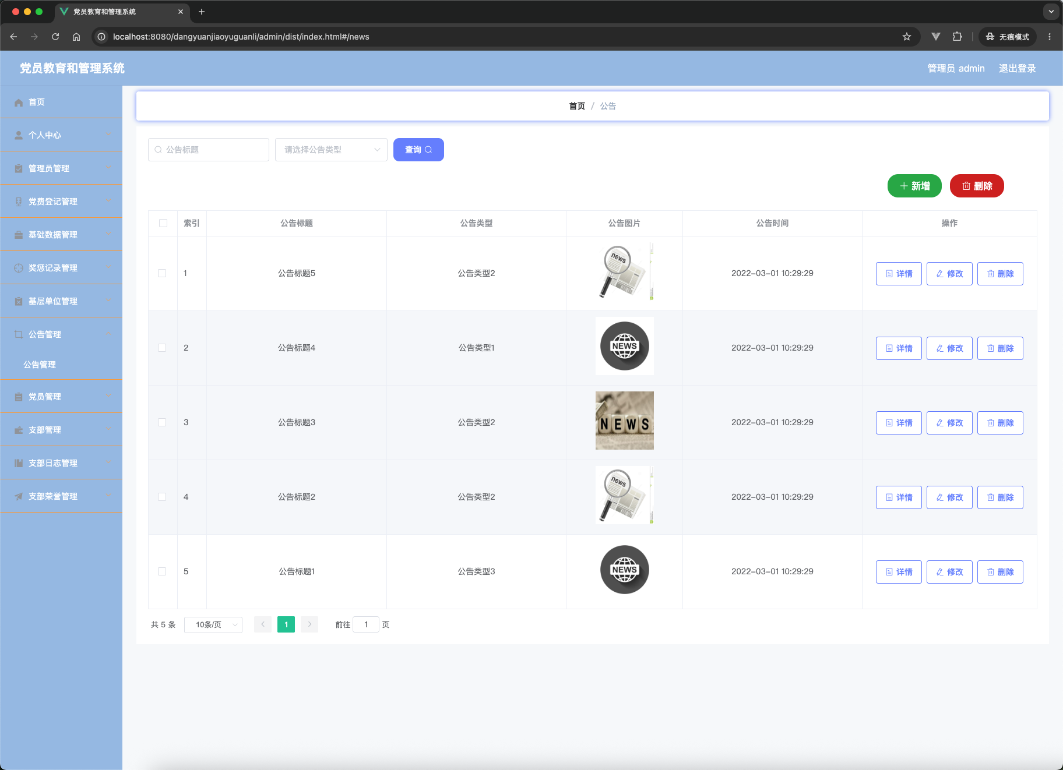
Task: Click 删除 for 公告标题3
Action: click(x=1000, y=423)
